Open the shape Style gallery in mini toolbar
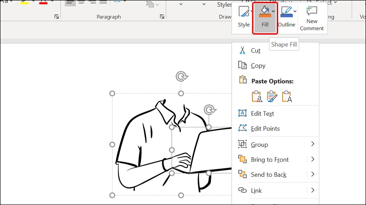The width and height of the screenshot is (366, 205). (243, 17)
